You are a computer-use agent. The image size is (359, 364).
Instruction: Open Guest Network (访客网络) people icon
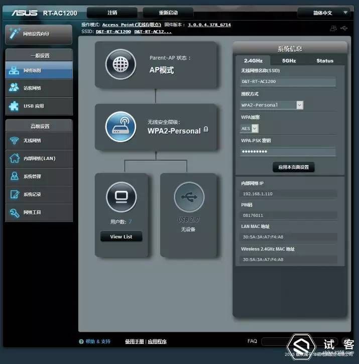pyautogui.click(x=14, y=88)
